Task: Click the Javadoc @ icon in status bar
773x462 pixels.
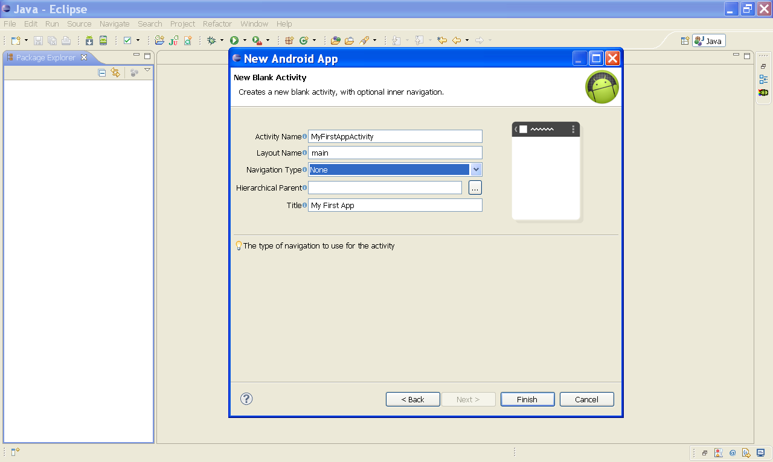Action: (x=733, y=452)
